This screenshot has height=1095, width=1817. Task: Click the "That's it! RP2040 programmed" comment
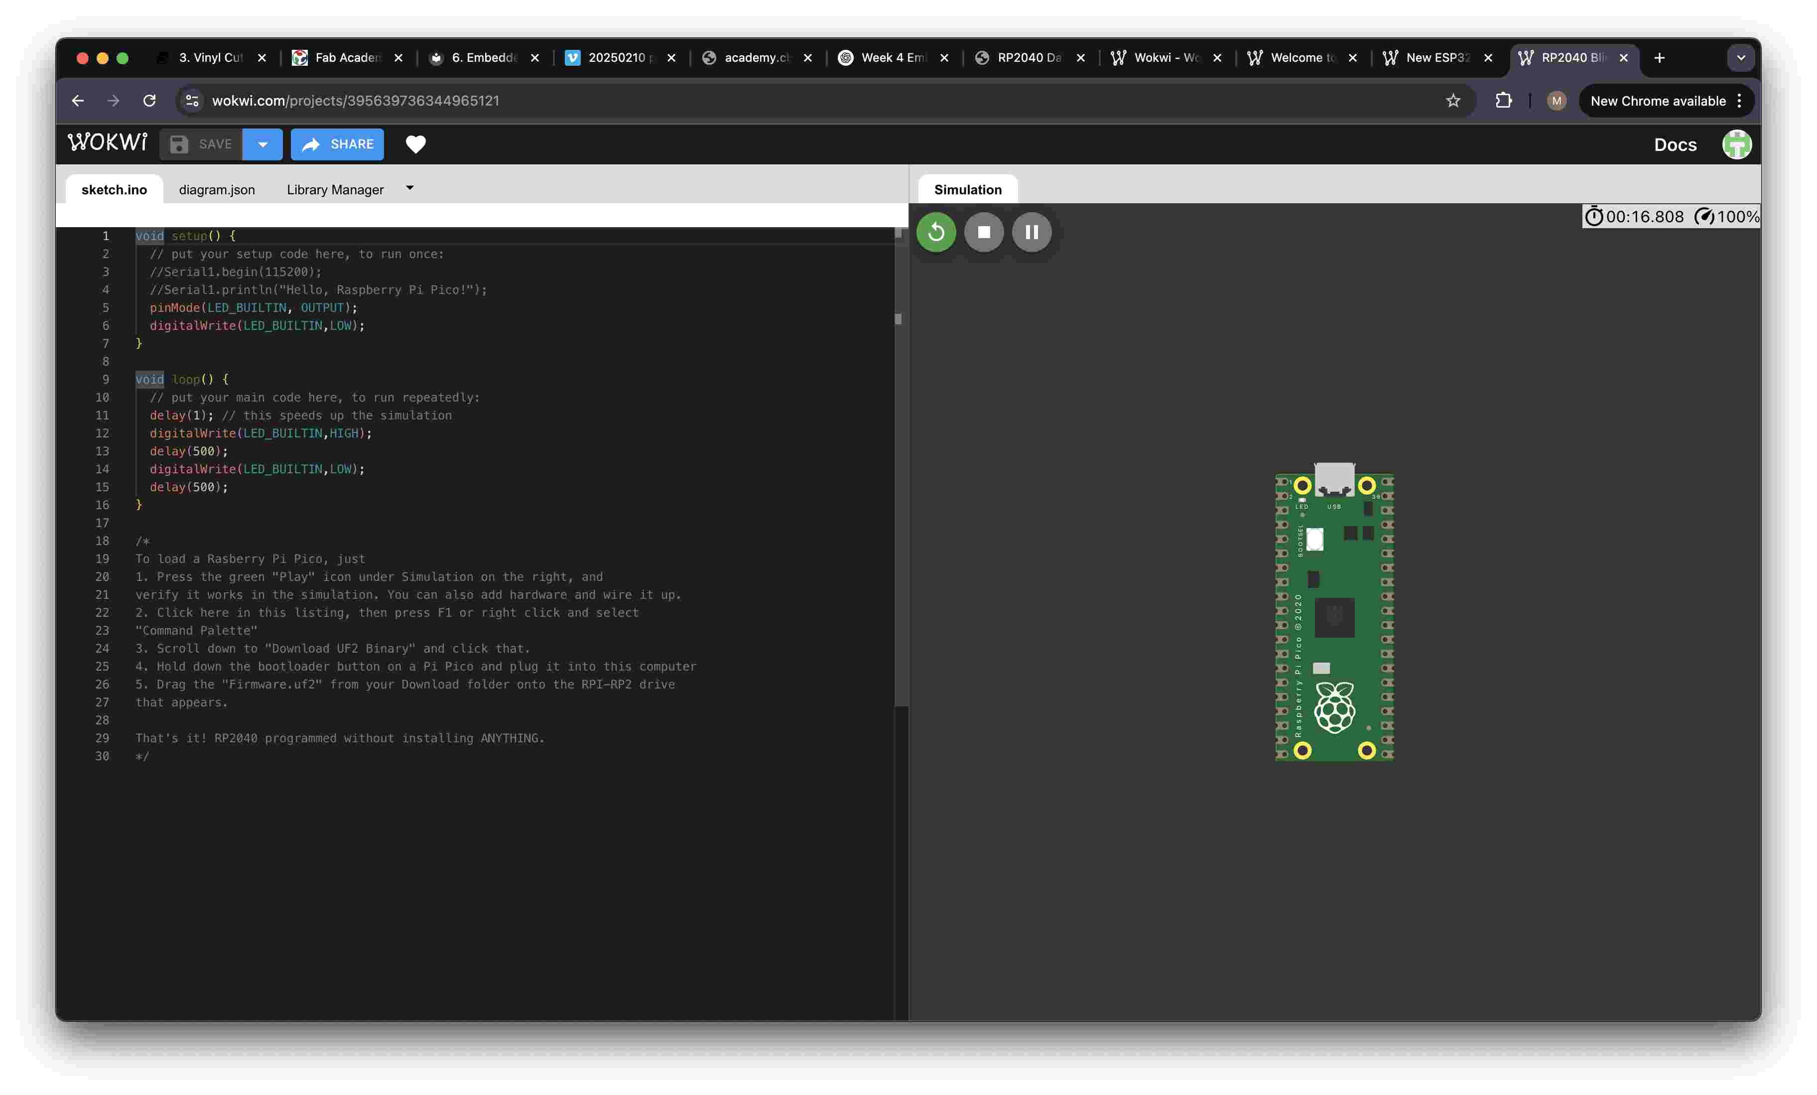(339, 739)
